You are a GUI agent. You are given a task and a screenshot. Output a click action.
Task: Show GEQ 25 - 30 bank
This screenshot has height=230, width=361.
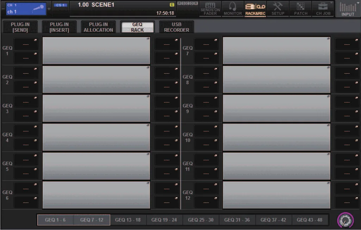point(200,220)
